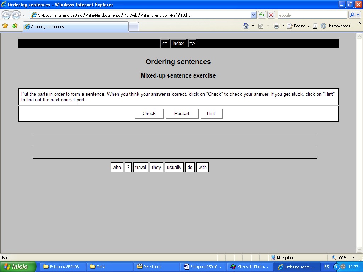Open the Página dropdown menu
Screen dimensions: 363x272
298,26
